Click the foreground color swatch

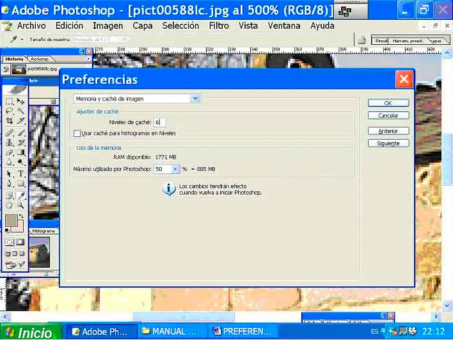tap(12, 221)
